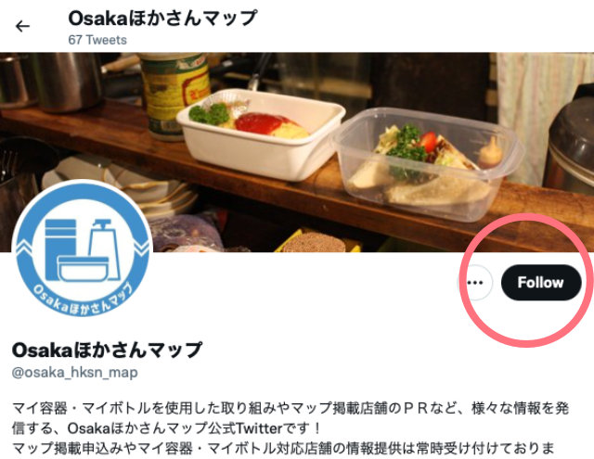The height and width of the screenshot is (459, 594).
Task: Click the Osakaほかさんマップ header title
Action: (x=162, y=19)
